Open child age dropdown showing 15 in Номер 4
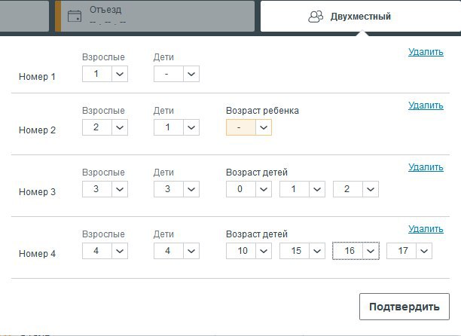 [x=302, y=251]
